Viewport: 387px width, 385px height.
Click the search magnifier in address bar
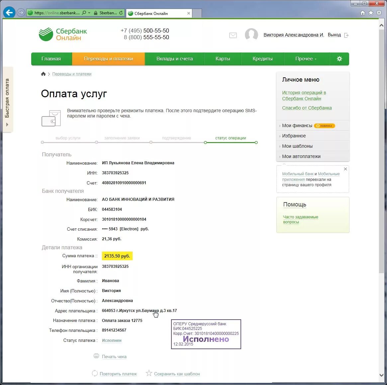84,13
